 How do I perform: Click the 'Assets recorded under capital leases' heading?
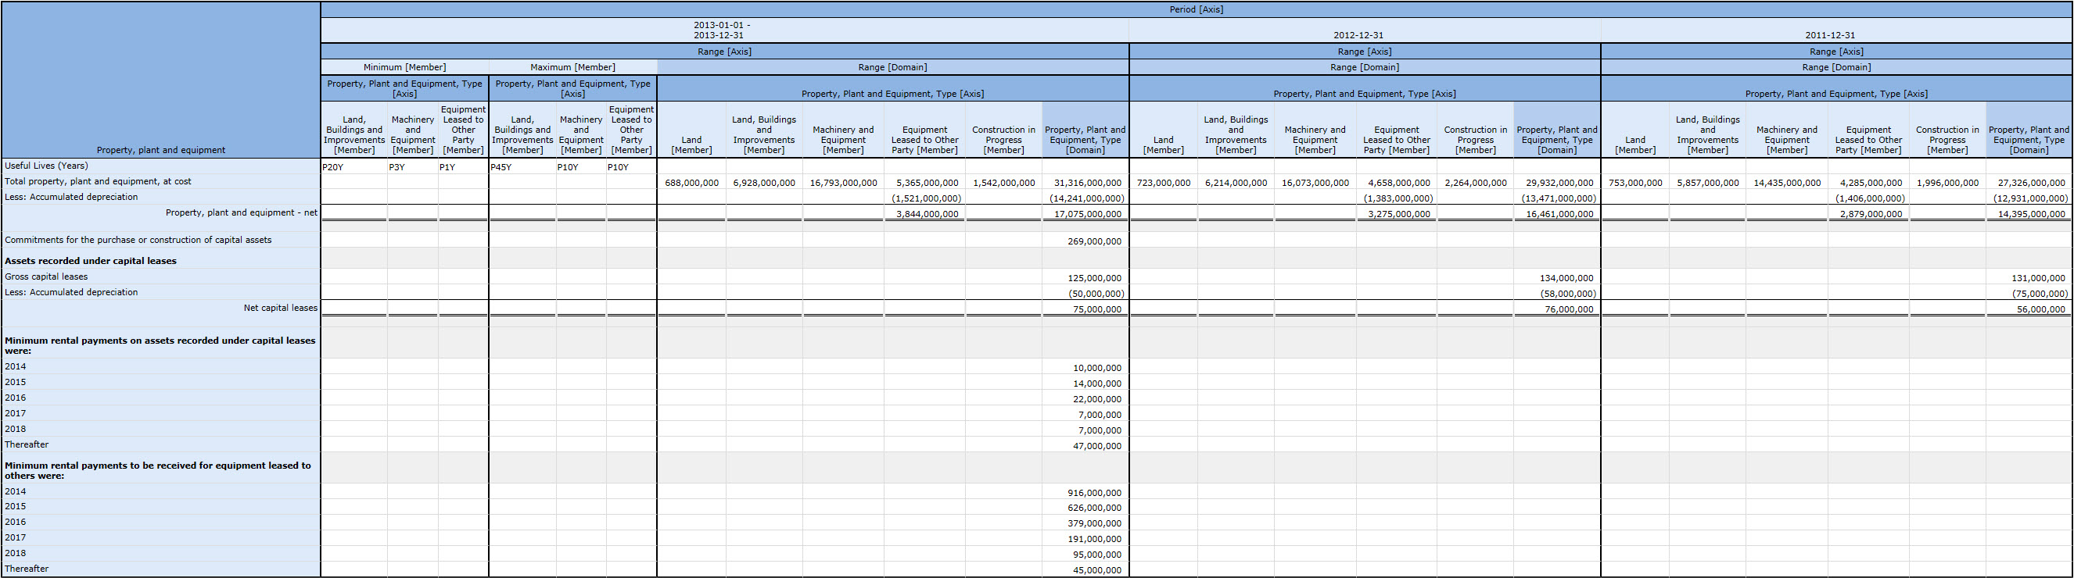click(x=90, y=261)
